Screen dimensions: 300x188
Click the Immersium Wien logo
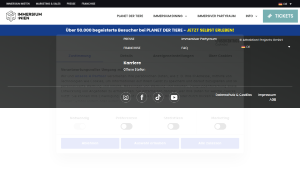coord(24,16)
